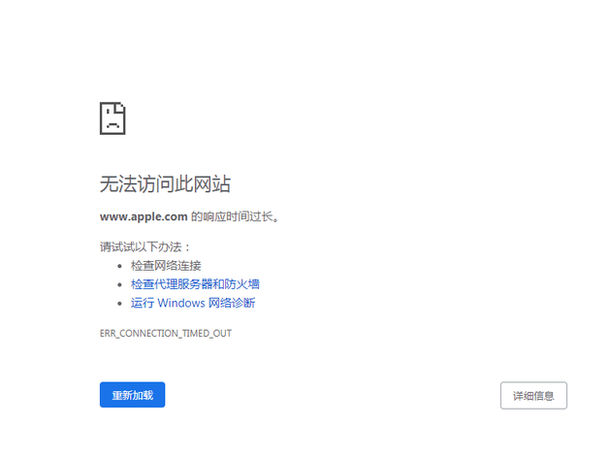Click the www.apple.com domain text

tap(144, 216)
